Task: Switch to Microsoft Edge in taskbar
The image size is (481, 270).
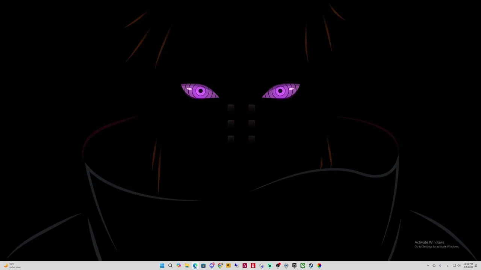Action: 195,265
